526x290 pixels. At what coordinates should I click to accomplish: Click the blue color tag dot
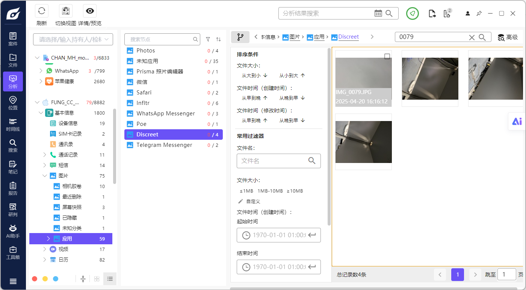click(56, 279)
